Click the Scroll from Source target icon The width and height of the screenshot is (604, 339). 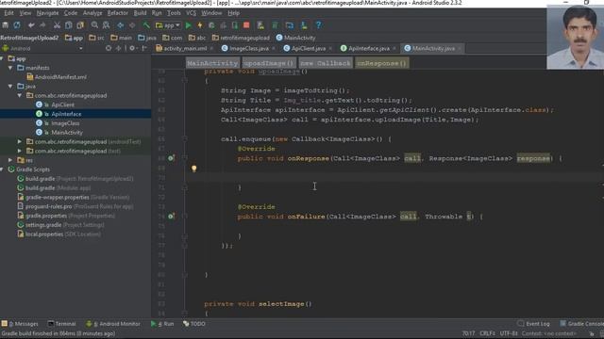pyautogui.click(x=109, y=48)
